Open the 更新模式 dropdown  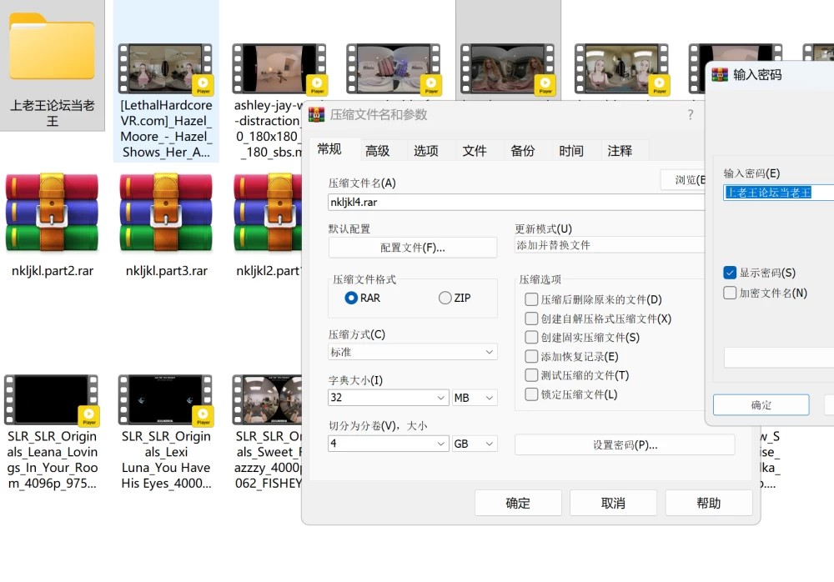coord(610,245)
